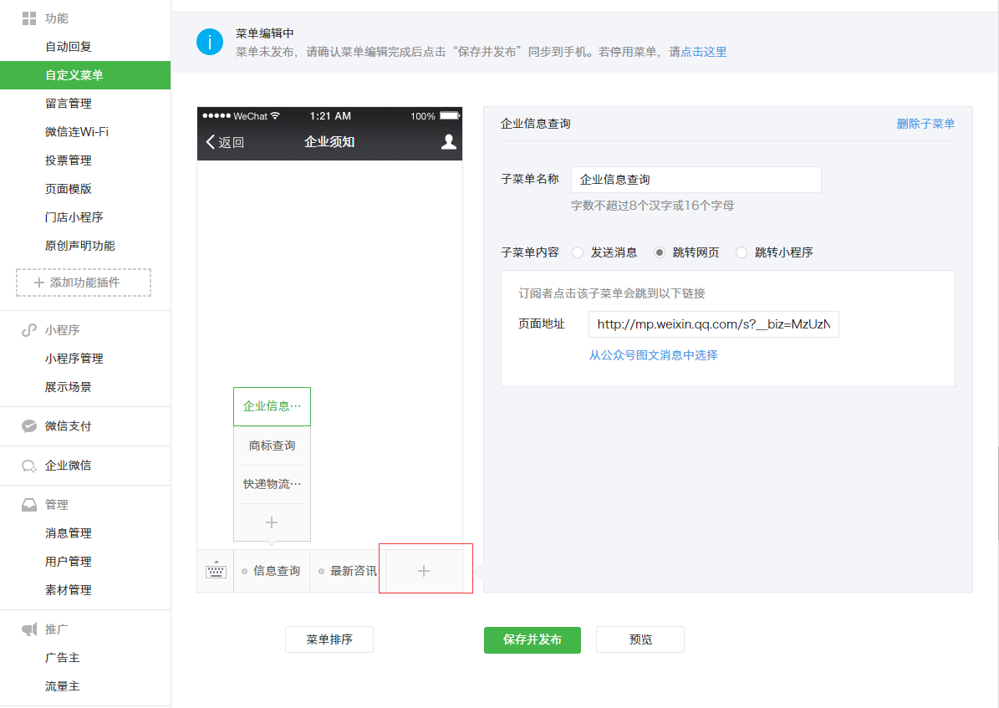This screenshot has width=999, height=708.
Task: Open 微信支付 section
Action: 69,426
